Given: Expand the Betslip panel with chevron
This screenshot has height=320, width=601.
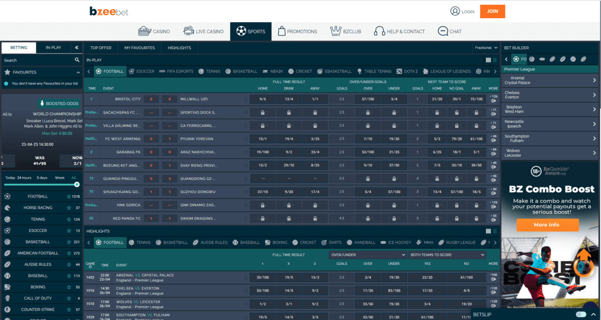Looking at the screenshot, I should coord(593,314).
